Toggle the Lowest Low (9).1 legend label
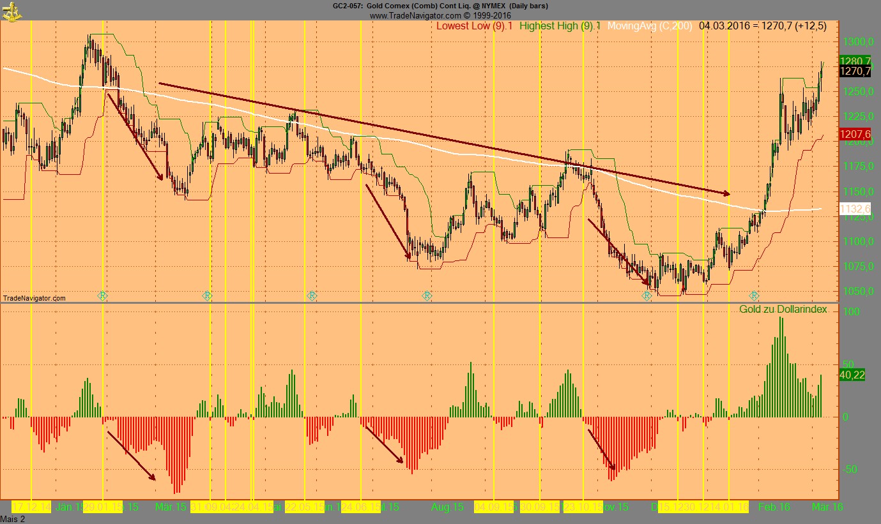The height and width of the screenshot is (524, 881). click(474, 26)
